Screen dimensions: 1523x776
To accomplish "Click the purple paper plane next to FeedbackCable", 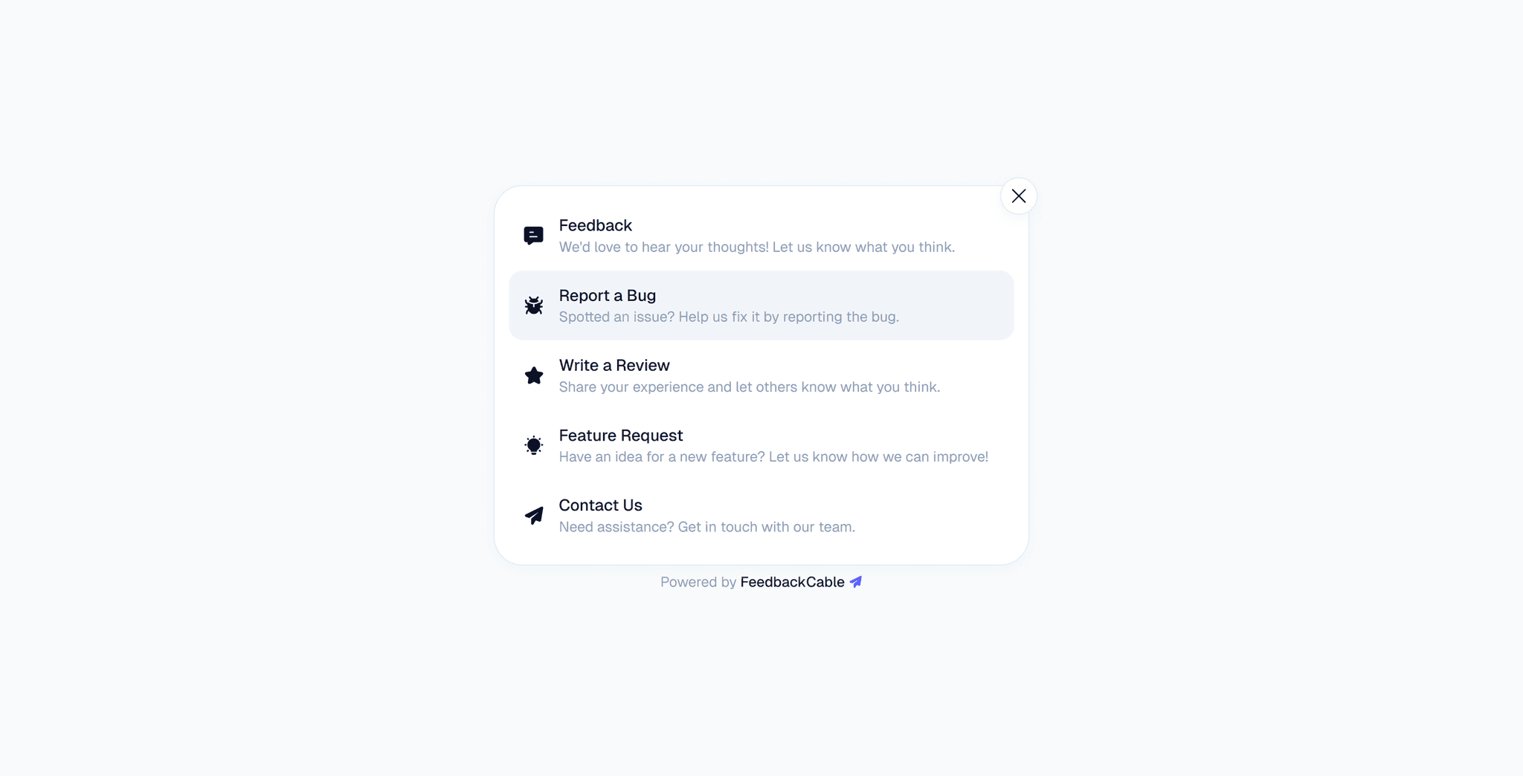I will point(856,582).
